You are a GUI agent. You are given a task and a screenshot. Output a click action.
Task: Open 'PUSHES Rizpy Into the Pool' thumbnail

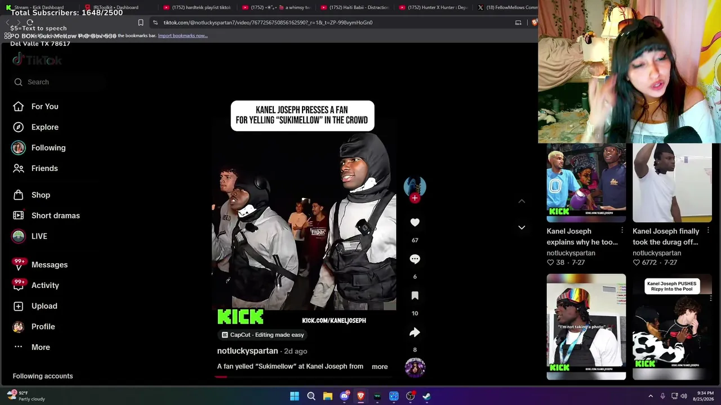672,327
